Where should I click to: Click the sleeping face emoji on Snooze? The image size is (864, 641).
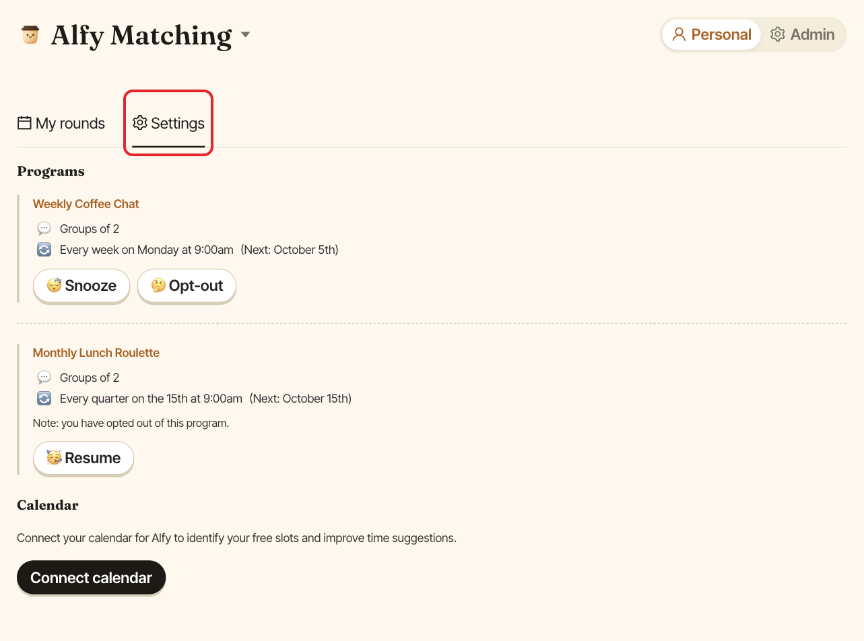[x=54, y=285]
